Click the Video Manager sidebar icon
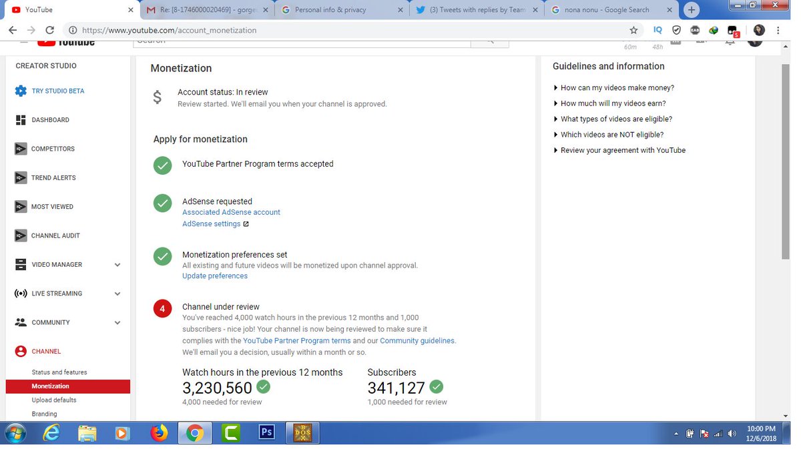801x463 pixels. [21, 265]
